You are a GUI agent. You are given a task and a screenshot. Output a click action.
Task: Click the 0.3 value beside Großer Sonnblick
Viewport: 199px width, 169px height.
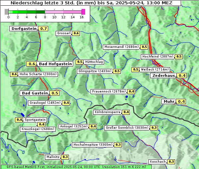(154, 128)
